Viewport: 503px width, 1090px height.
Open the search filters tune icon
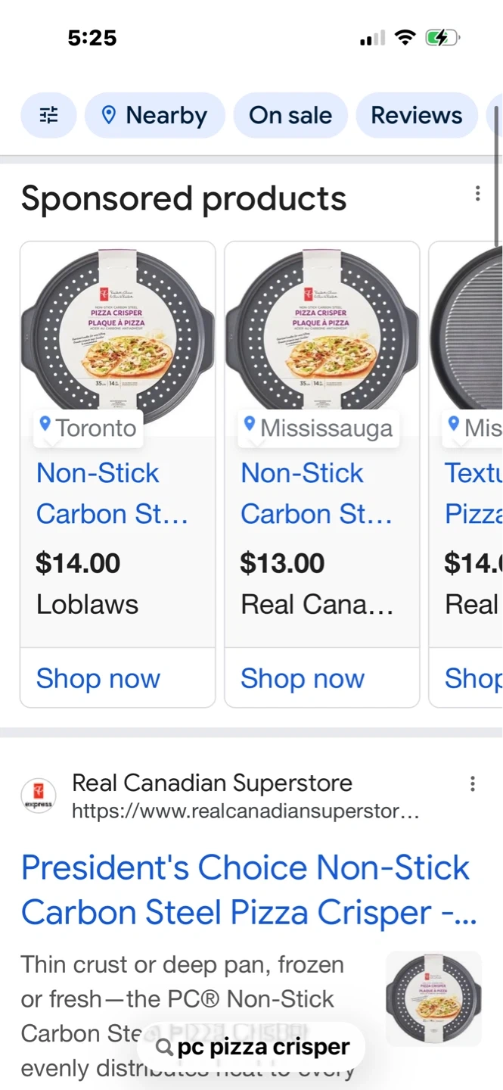(48, 115)
